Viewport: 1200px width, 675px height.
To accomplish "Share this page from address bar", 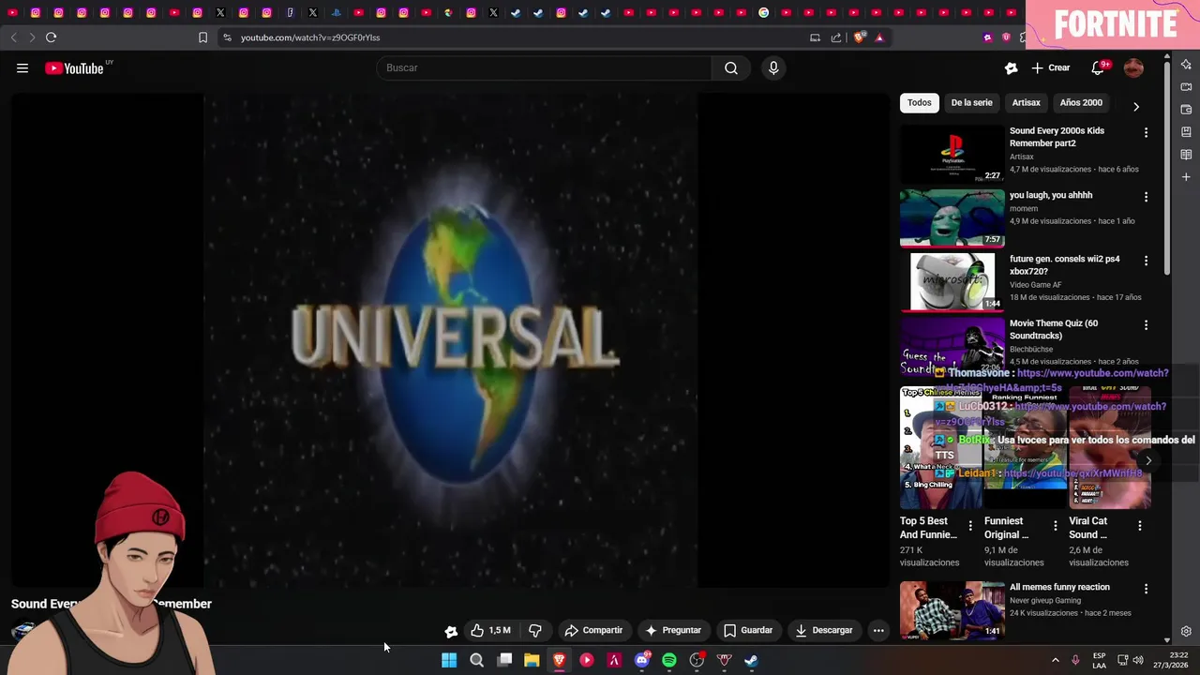I will (836, 37).
